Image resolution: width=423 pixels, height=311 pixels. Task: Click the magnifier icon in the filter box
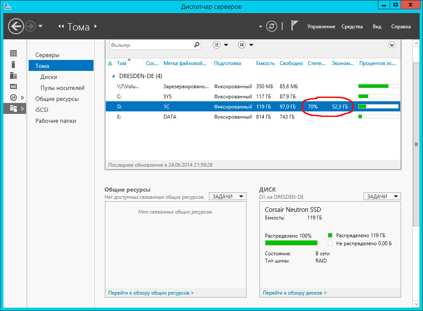[196, 45]
